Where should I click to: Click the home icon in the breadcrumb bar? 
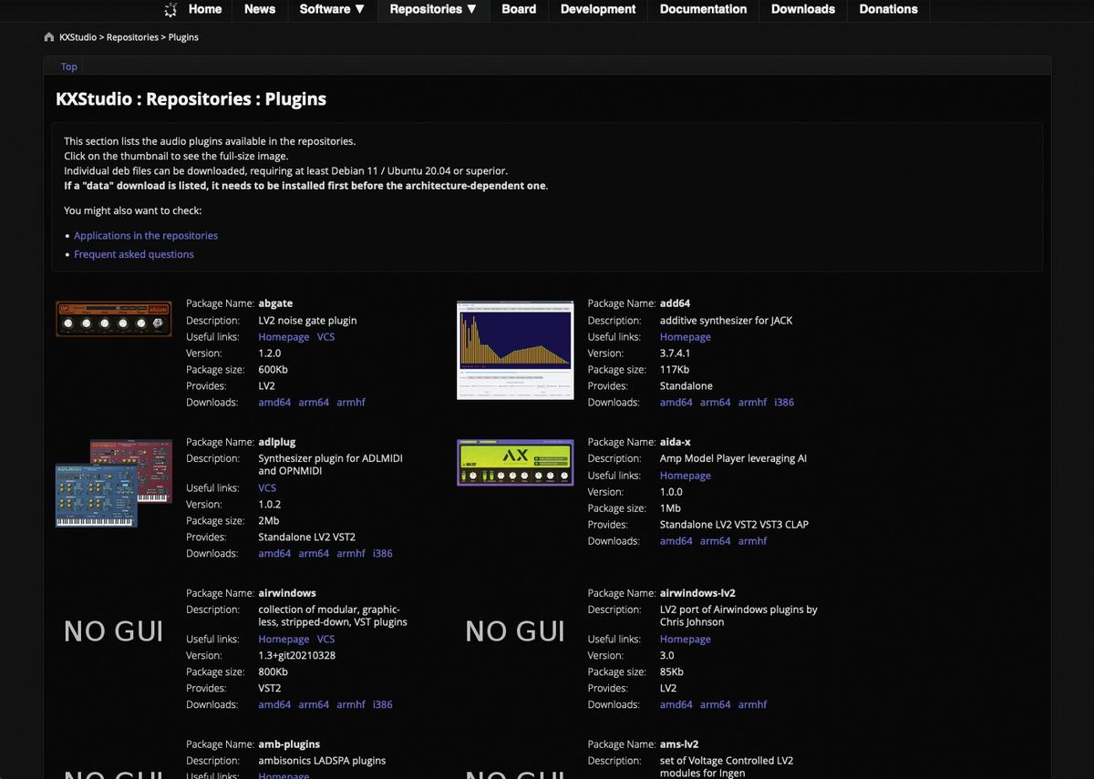[x=48, y=36]
